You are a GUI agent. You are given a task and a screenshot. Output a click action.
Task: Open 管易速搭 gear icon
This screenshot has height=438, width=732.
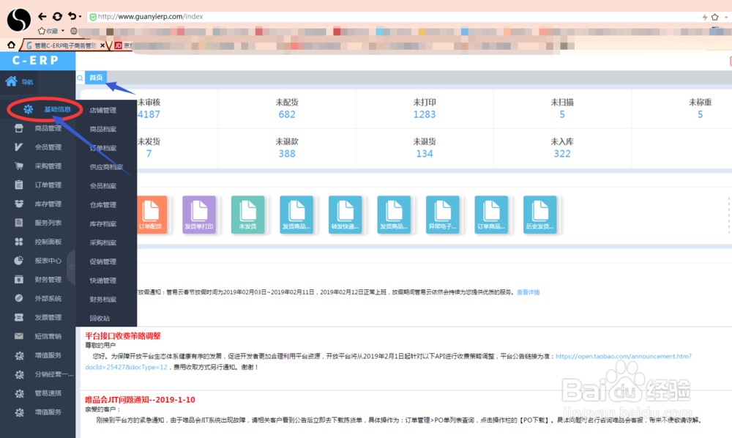pyautogui.click(x=19, y=393)
